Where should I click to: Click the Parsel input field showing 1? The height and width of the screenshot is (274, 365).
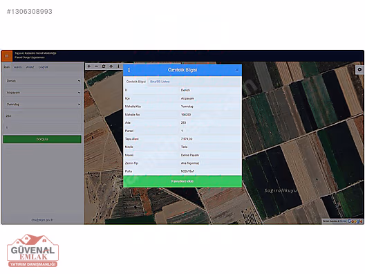pos(43,127)
